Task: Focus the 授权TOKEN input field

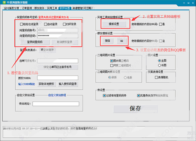Action: [58, 78]
